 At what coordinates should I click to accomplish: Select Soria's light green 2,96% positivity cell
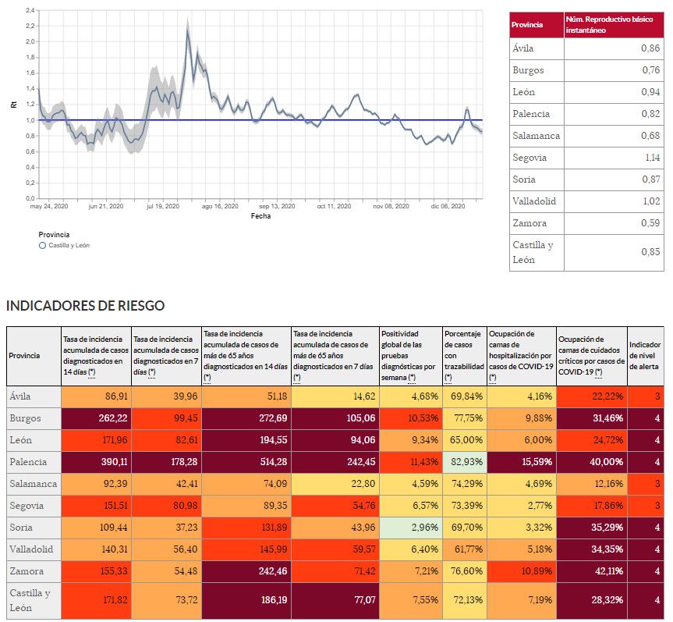[410, 527]
